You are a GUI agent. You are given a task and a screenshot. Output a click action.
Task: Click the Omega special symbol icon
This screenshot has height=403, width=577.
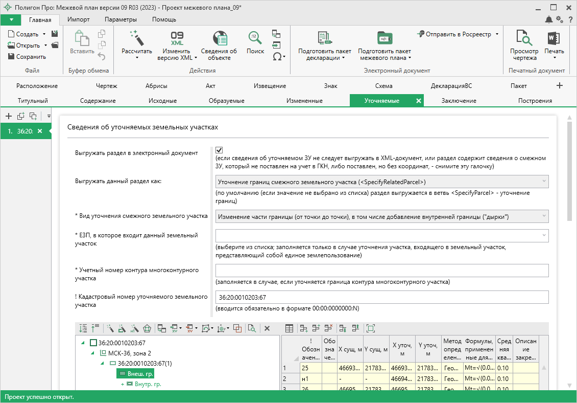tap(277, 56)
